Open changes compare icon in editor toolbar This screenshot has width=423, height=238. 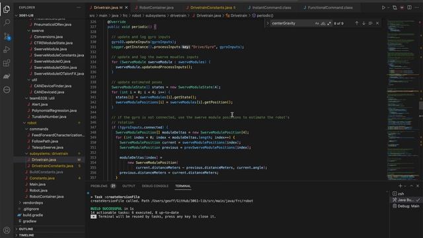[x=395, y=7]
